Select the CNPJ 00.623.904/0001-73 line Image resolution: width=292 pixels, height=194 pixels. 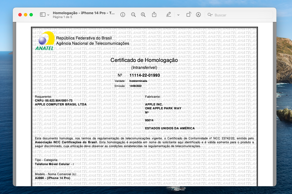click(x=54, y=100)
